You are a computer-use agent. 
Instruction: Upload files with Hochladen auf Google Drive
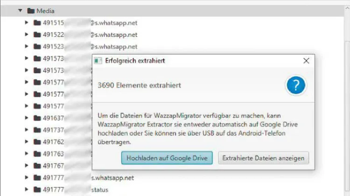pos(167,158)
